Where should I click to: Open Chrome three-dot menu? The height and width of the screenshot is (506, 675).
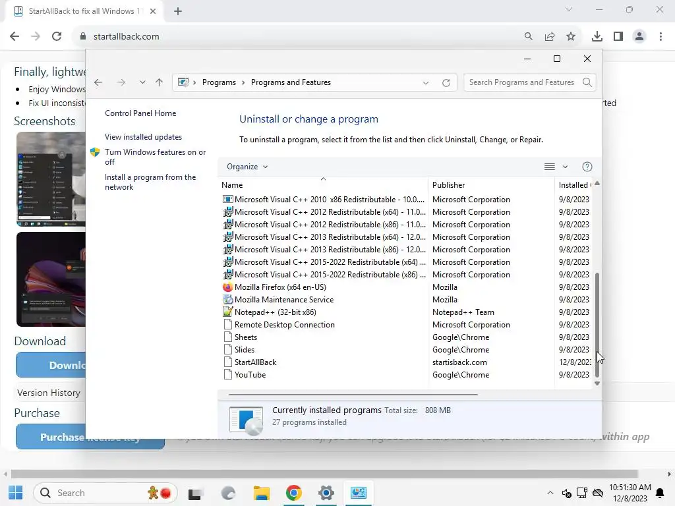coord(660,37)
